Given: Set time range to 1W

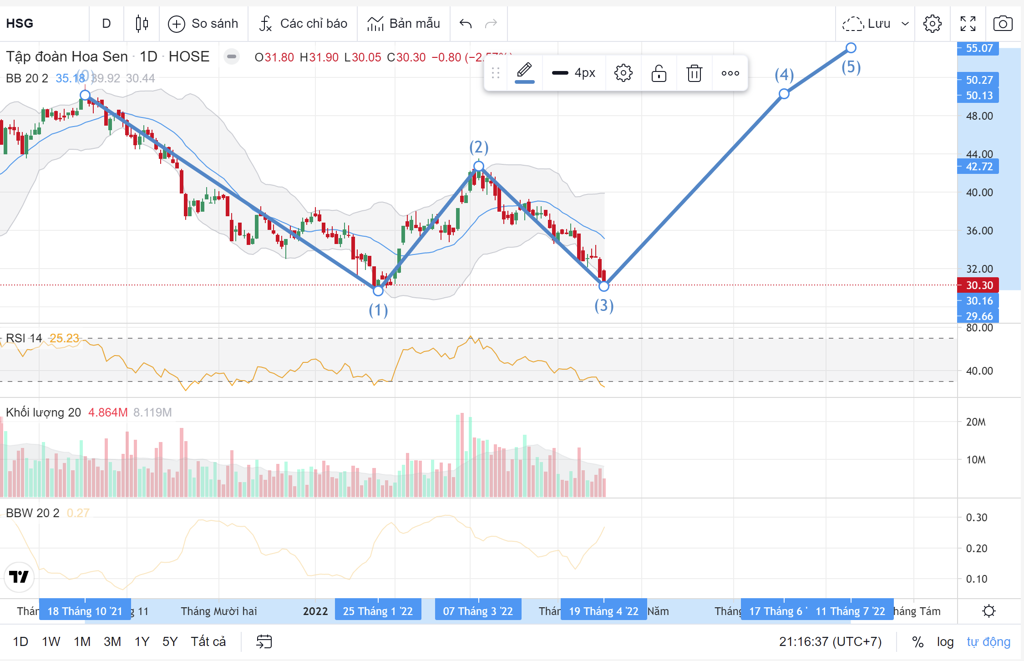Looking at the screenshot, I should point(51,641).
